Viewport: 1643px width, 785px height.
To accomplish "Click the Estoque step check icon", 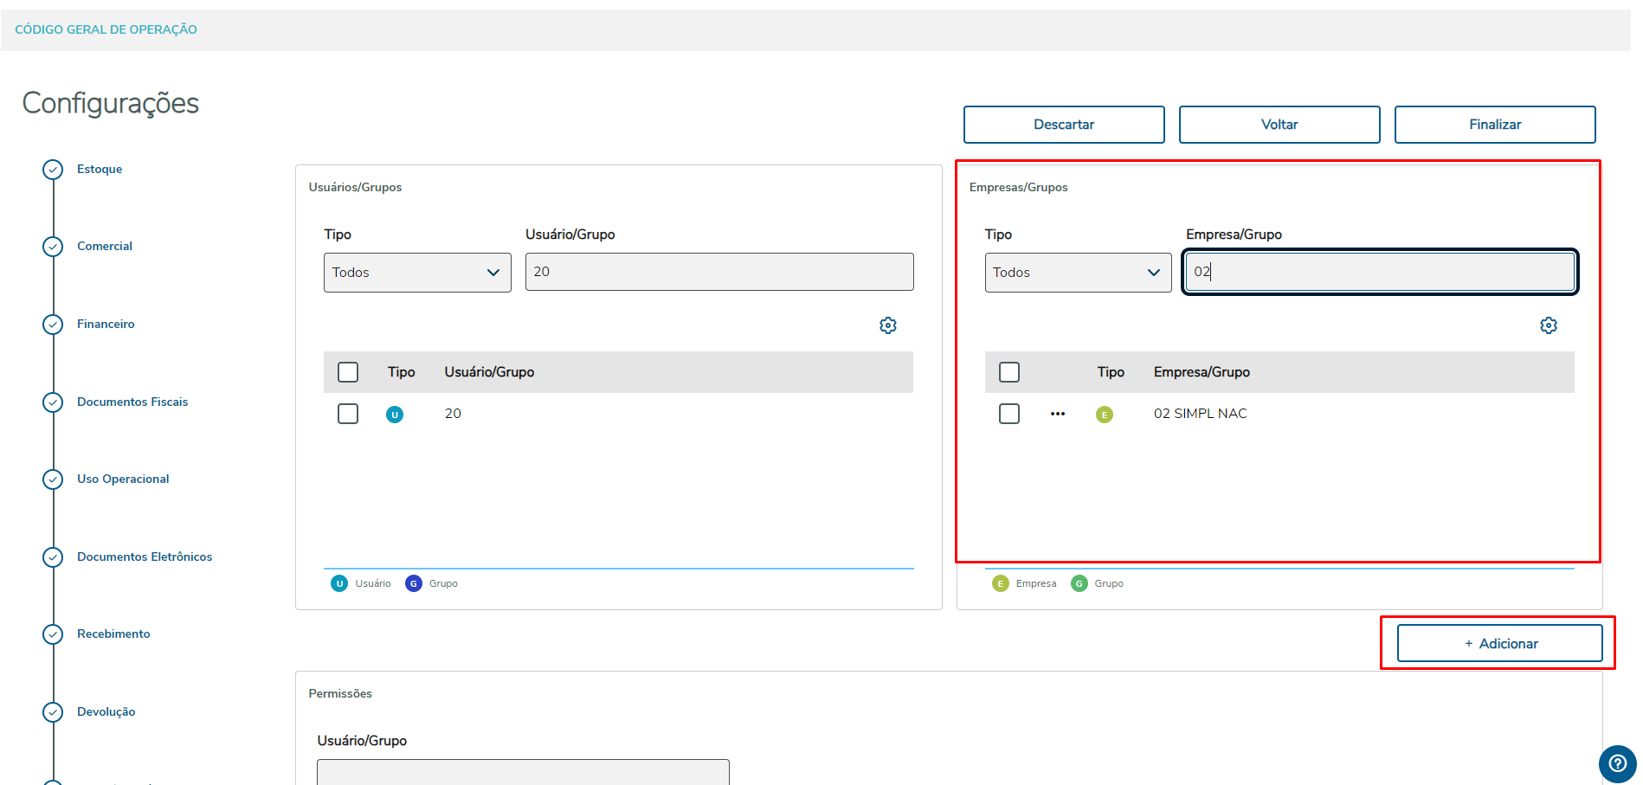I will point(53,170).
